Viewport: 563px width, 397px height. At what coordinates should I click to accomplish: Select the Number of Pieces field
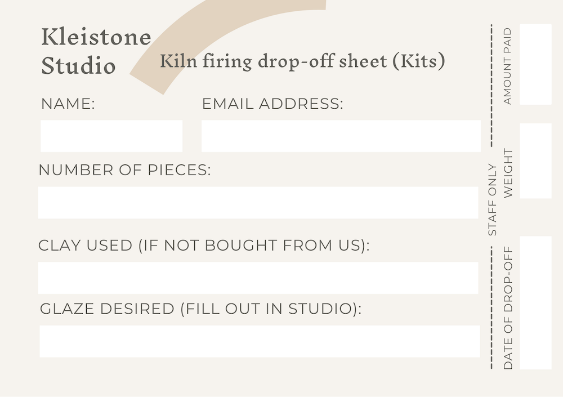[258, 203]
